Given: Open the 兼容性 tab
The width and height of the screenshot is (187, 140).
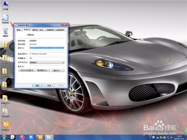Looking at the screenshot, I should click(x=35, y=30).
